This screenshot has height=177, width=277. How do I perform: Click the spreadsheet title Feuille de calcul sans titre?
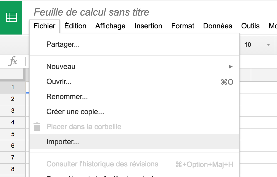pyautogui.click(x=91, y=12)
